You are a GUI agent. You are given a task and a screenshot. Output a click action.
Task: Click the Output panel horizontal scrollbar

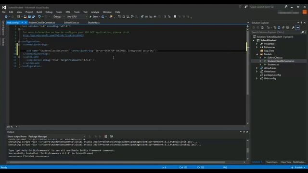pos(117,162)
